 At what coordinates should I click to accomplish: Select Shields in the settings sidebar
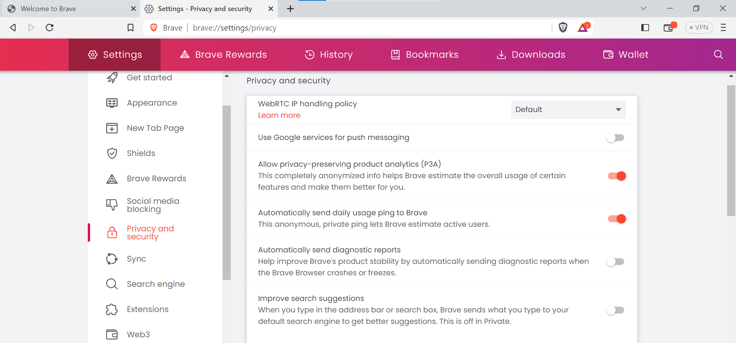coord(141,153)
